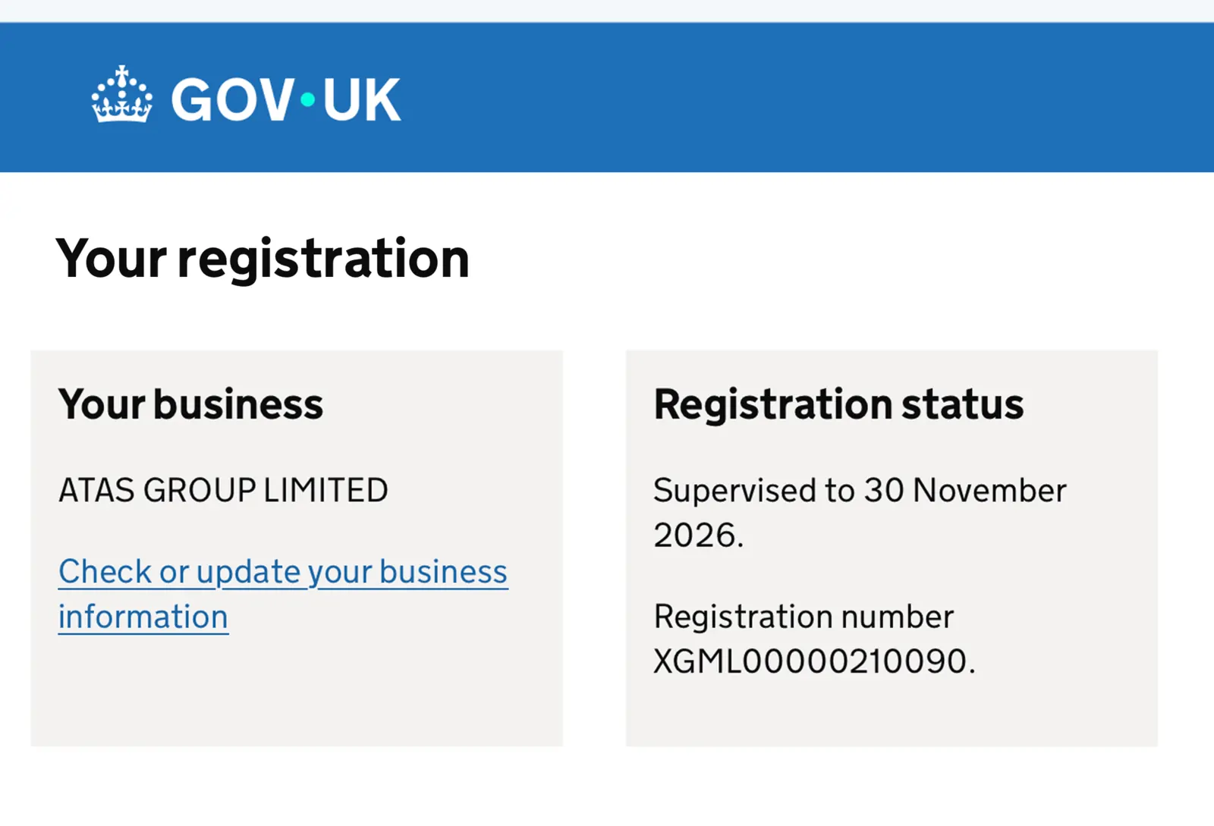The height and width of the screenshot is (826, 1214).
Task: Click the GOV.UK crown logo icon
Action: click(122, 95)
